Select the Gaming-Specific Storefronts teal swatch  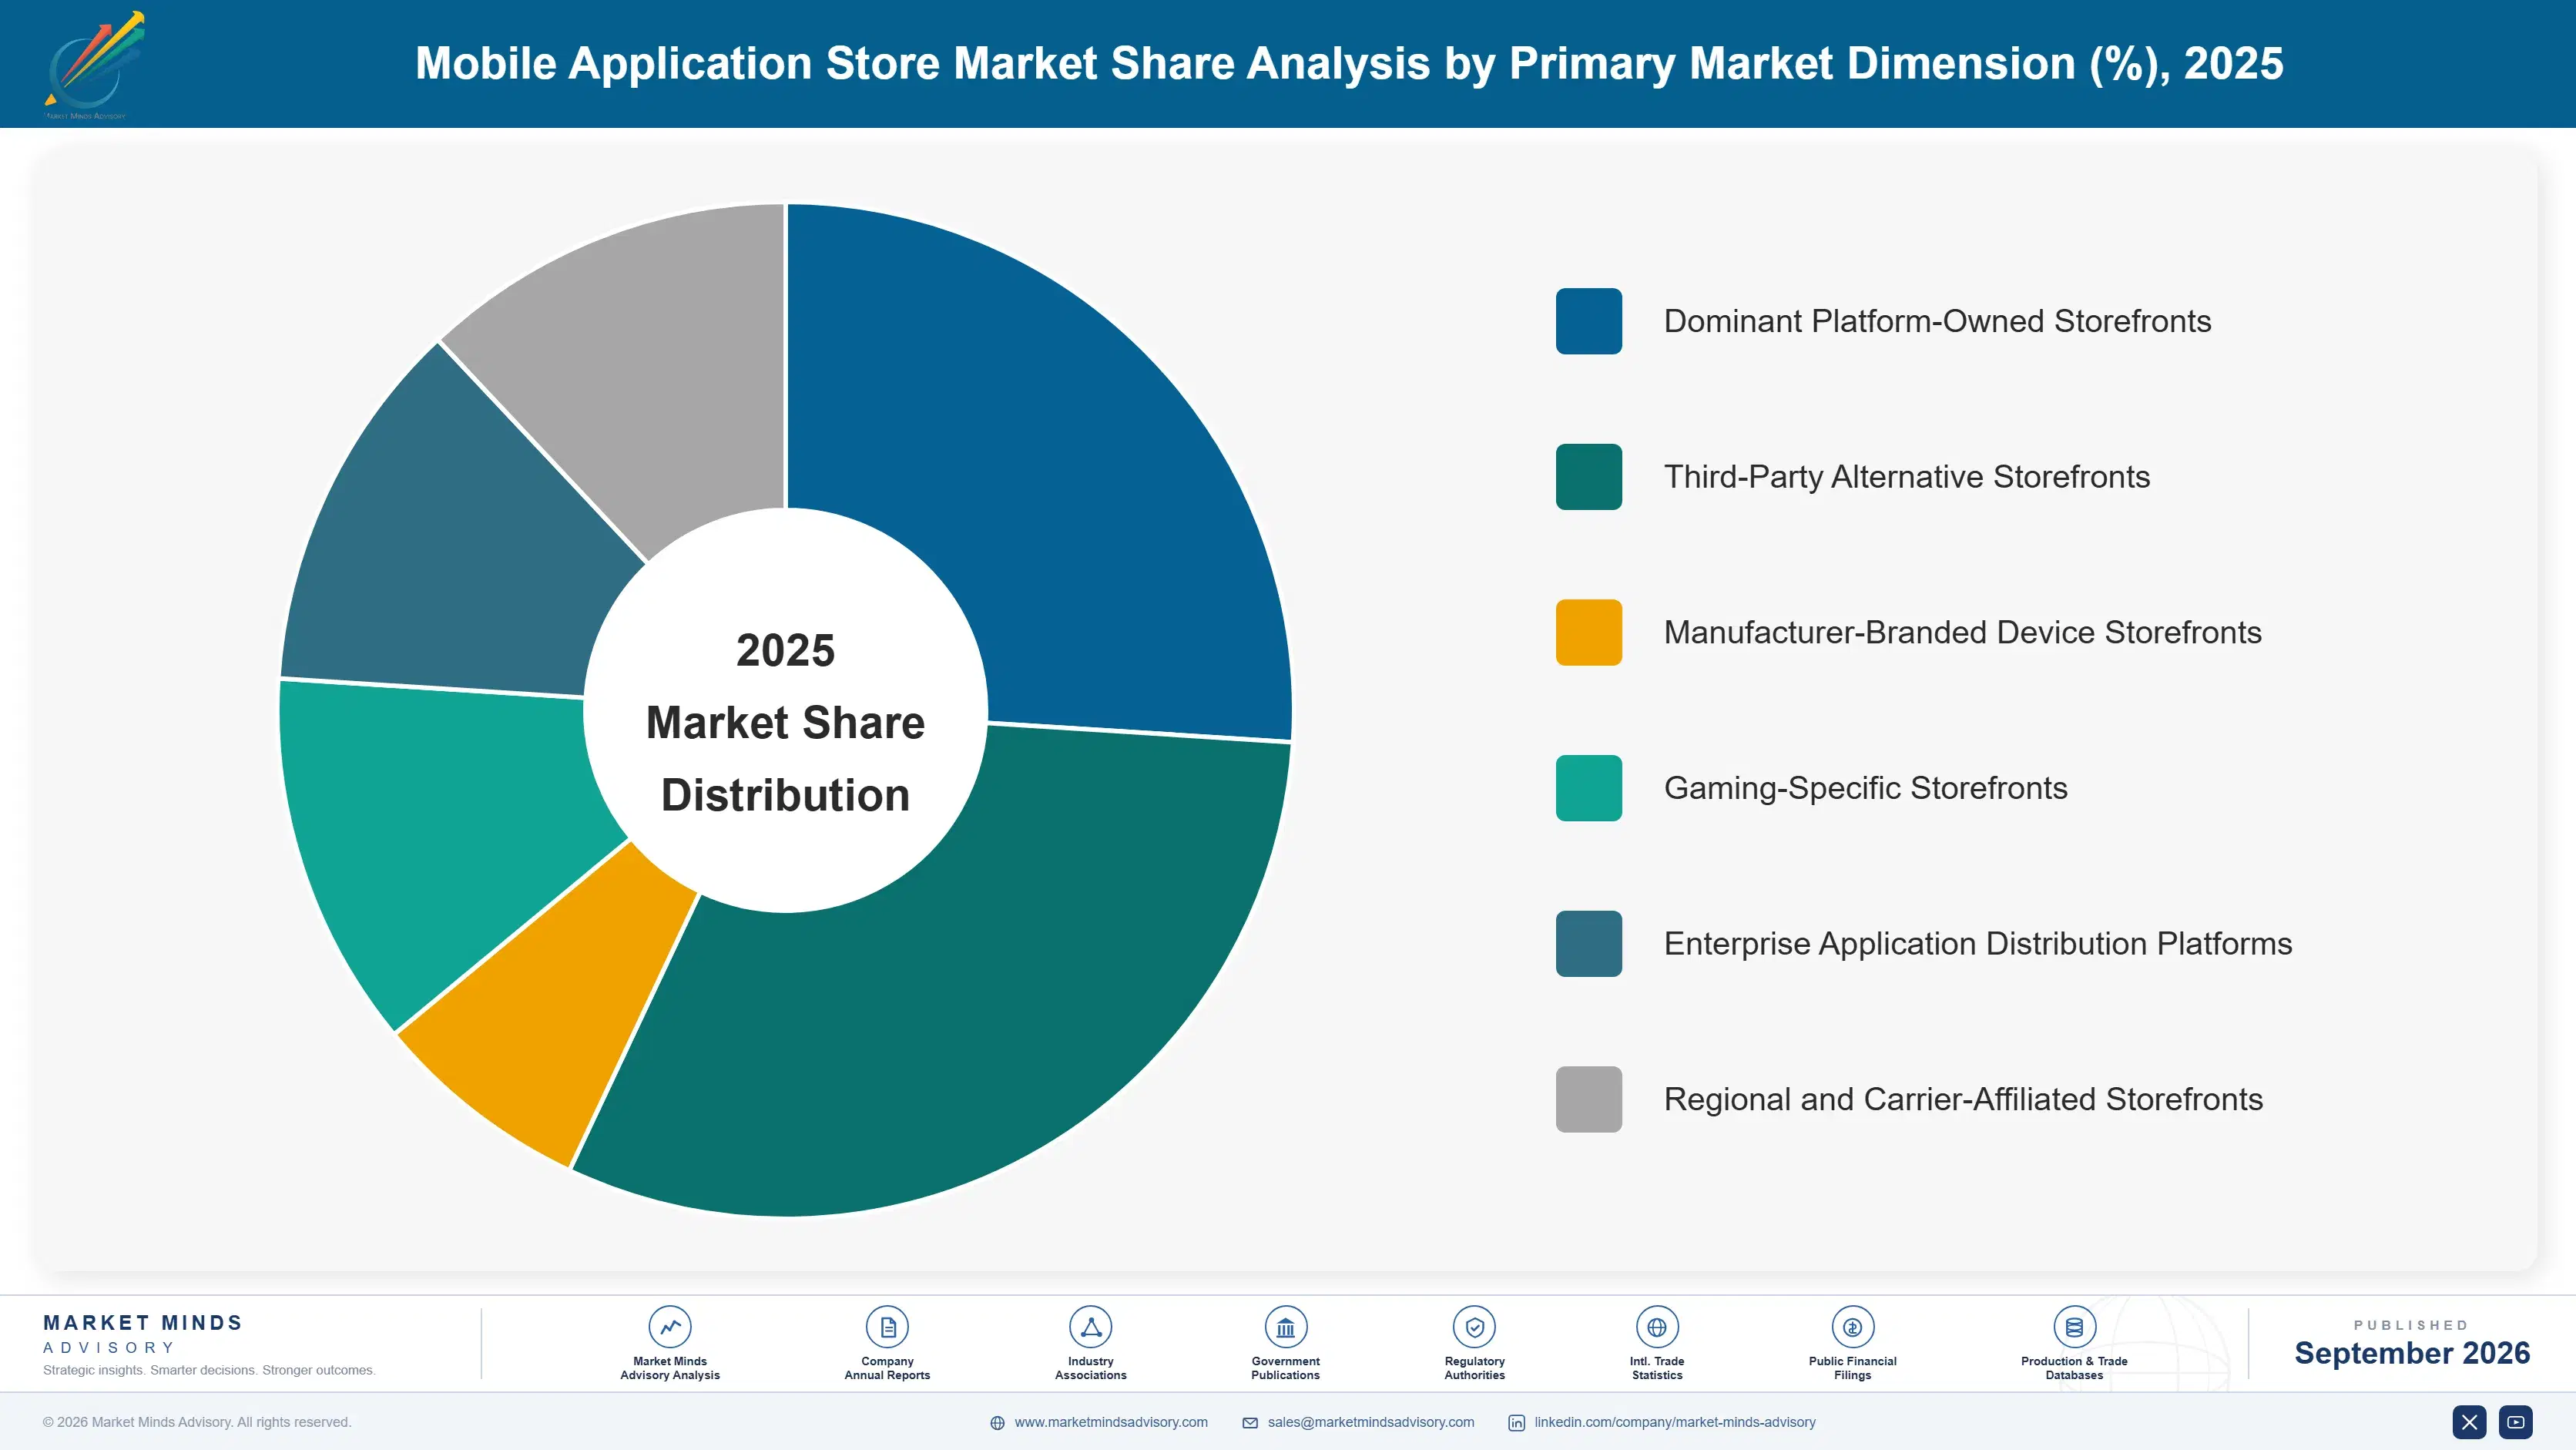(1588, 788)
